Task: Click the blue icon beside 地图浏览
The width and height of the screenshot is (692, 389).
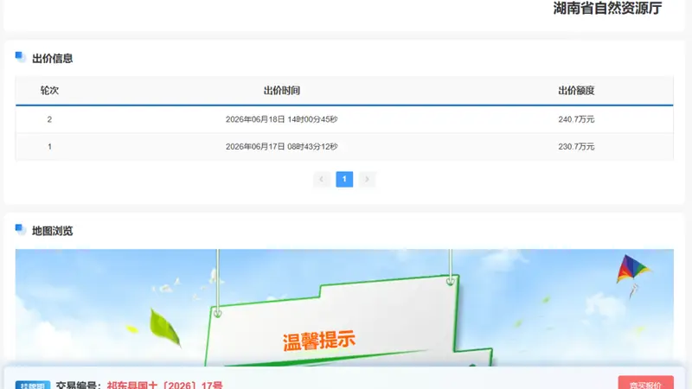Action: [20, 229]
